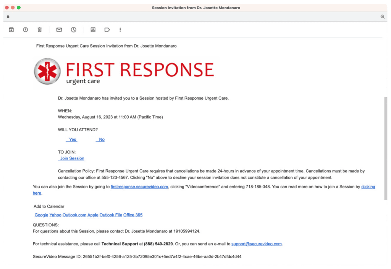Open the Join Session link
This screenshot has height=269, width=391.
point(71,158)
